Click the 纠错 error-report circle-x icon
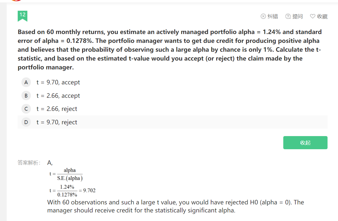Viewport: 338px width, 221px height. click(x=263, y=17)
